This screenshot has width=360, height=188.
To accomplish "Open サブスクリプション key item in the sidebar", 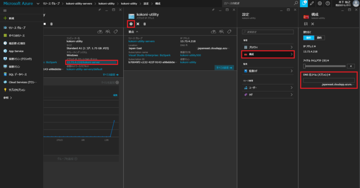I will tap(14, 90).
